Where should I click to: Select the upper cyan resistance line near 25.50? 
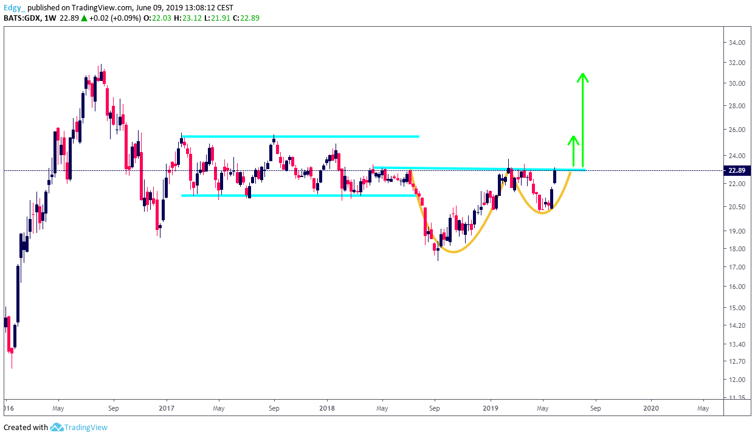(x=300, y=136)
